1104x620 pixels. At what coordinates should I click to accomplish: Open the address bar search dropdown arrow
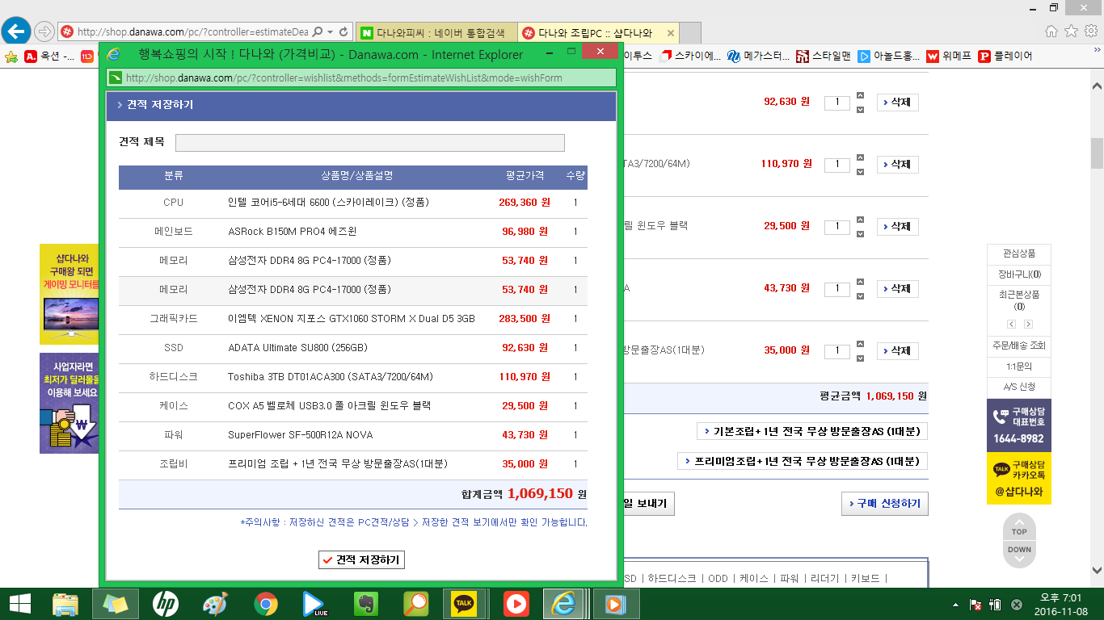tap(331, 32)
